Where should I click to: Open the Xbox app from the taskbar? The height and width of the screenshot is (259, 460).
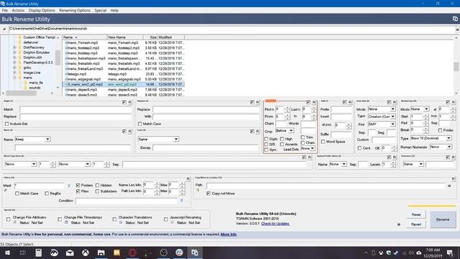pos(86,253)
